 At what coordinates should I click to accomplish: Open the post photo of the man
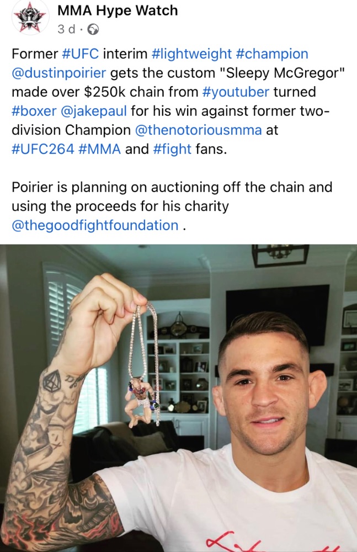point(179,398)
